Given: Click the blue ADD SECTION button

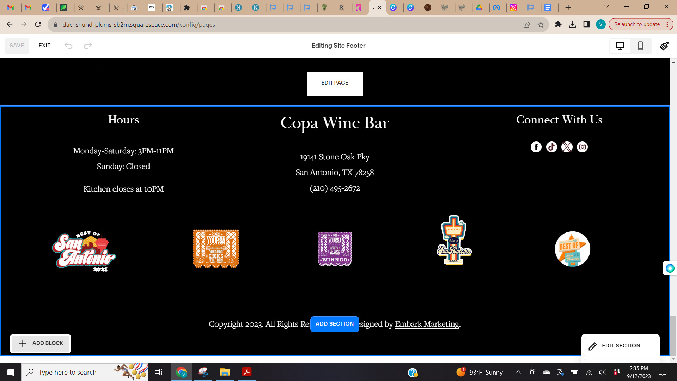Looking at the screenshot, I should [x=335, y=324].
